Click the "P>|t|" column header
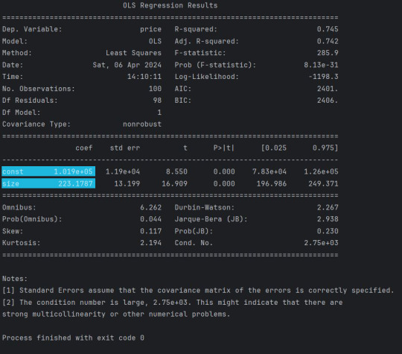The height and width of the screenshot is (354, 402). point(224,148)
